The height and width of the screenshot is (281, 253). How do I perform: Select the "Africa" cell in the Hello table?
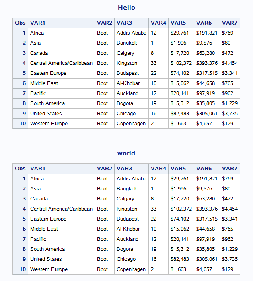pos(61,33)
